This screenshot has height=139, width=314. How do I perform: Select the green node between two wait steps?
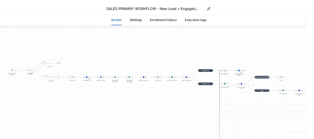tap(158, 77)
